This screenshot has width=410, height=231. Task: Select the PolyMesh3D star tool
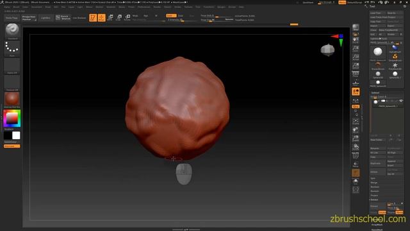(395, 65)
